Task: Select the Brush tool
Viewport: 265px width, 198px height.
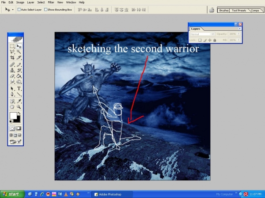Action: tap(19, 65)
